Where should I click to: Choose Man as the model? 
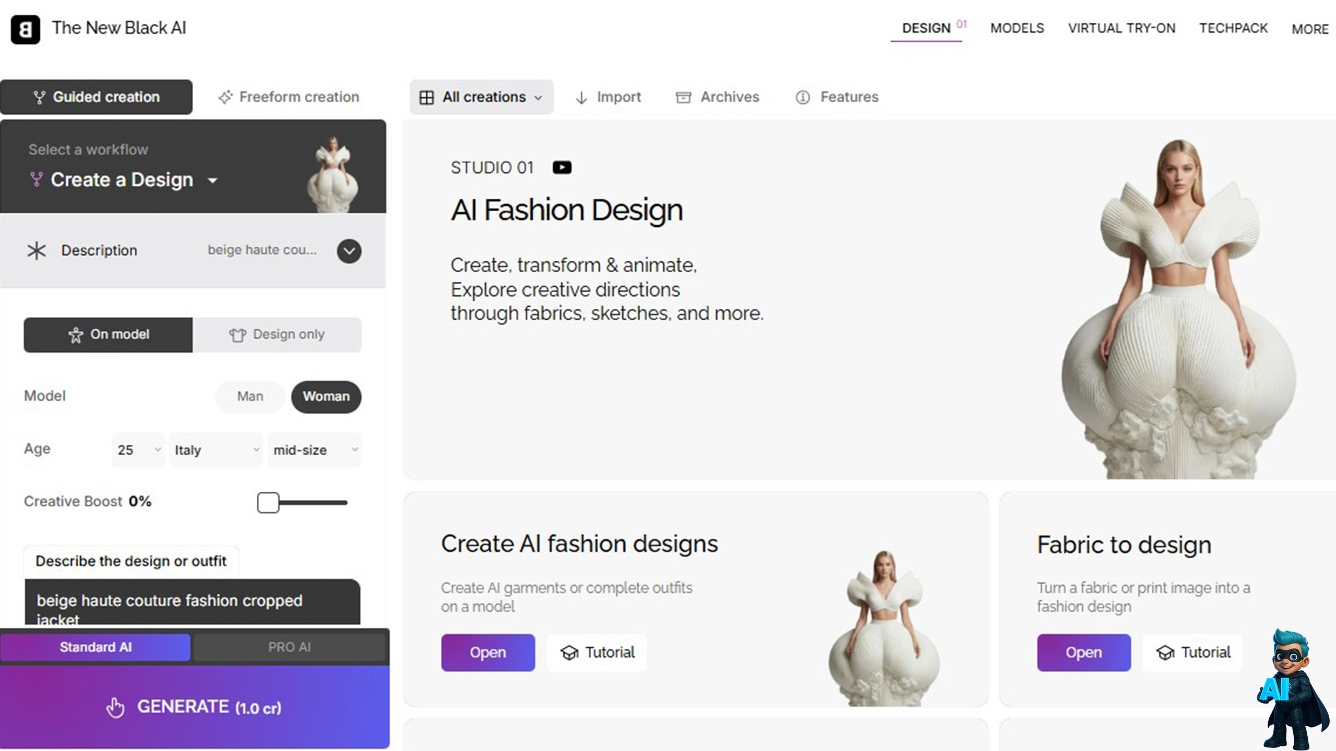tap(250, 397)
